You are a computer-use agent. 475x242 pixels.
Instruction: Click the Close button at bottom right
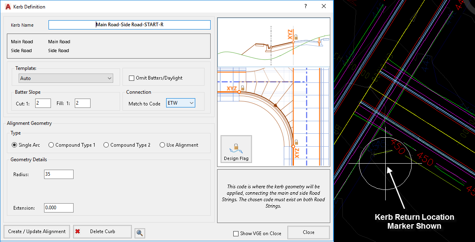pyautogui.click(x=308, y=232)
